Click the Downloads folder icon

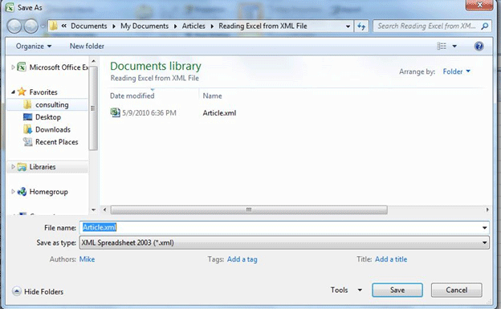click(28, 129)
